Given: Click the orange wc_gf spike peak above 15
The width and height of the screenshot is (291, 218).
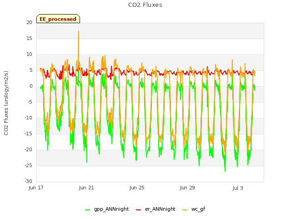Looking at the screenshot, I should click(x=79, y=31).
